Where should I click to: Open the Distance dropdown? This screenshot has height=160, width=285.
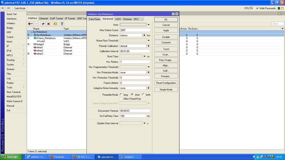(144, 35)
